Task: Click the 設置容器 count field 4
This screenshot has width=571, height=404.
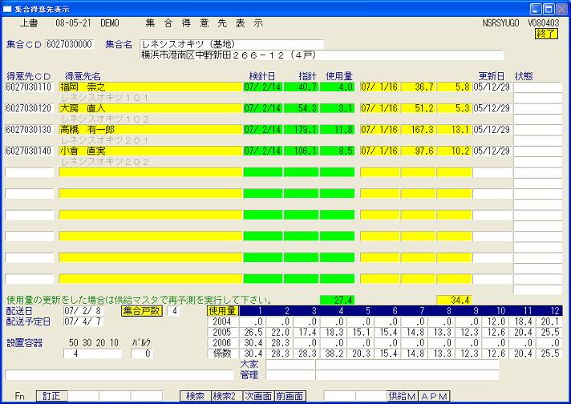Action: click(92, 353)
